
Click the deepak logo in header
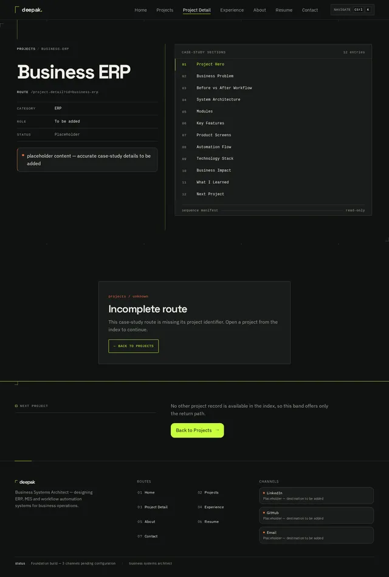pyautogui.click(x=29, y=10)
